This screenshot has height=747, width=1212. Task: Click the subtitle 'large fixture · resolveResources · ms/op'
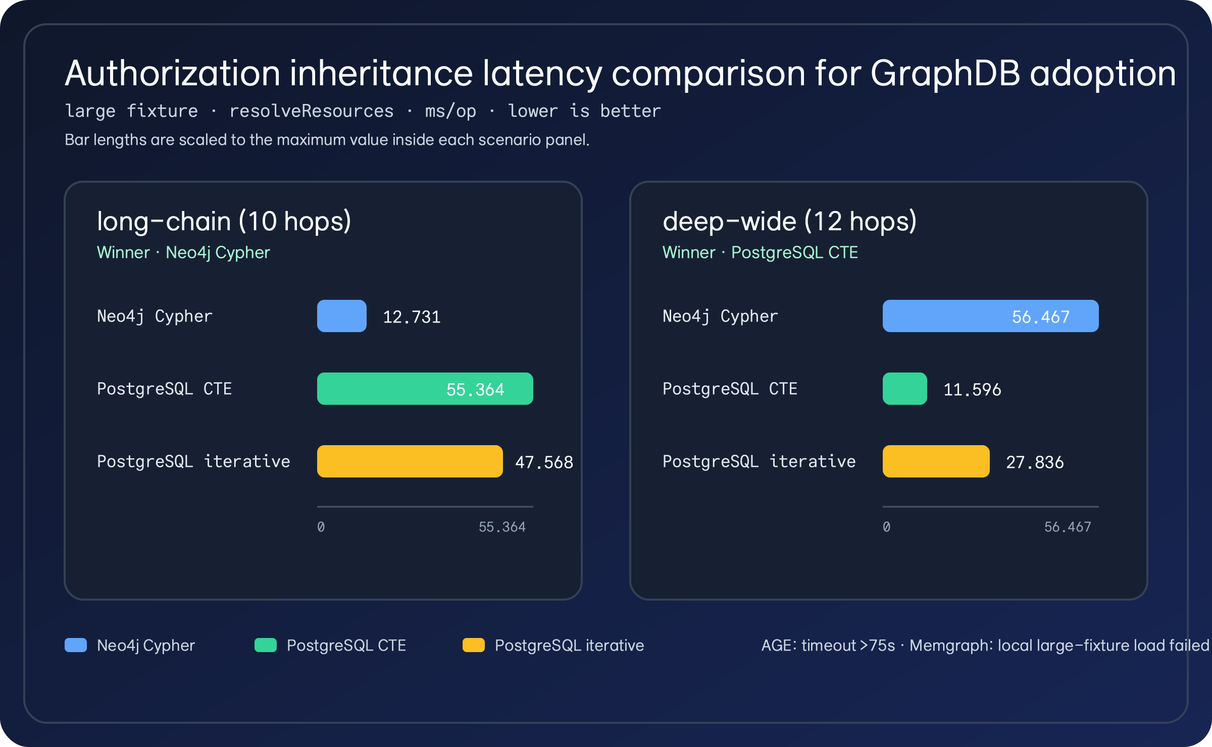(271, 111)
